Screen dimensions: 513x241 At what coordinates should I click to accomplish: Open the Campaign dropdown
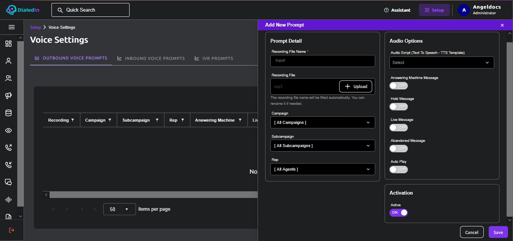pyautogui.click(x=323, y=122)
